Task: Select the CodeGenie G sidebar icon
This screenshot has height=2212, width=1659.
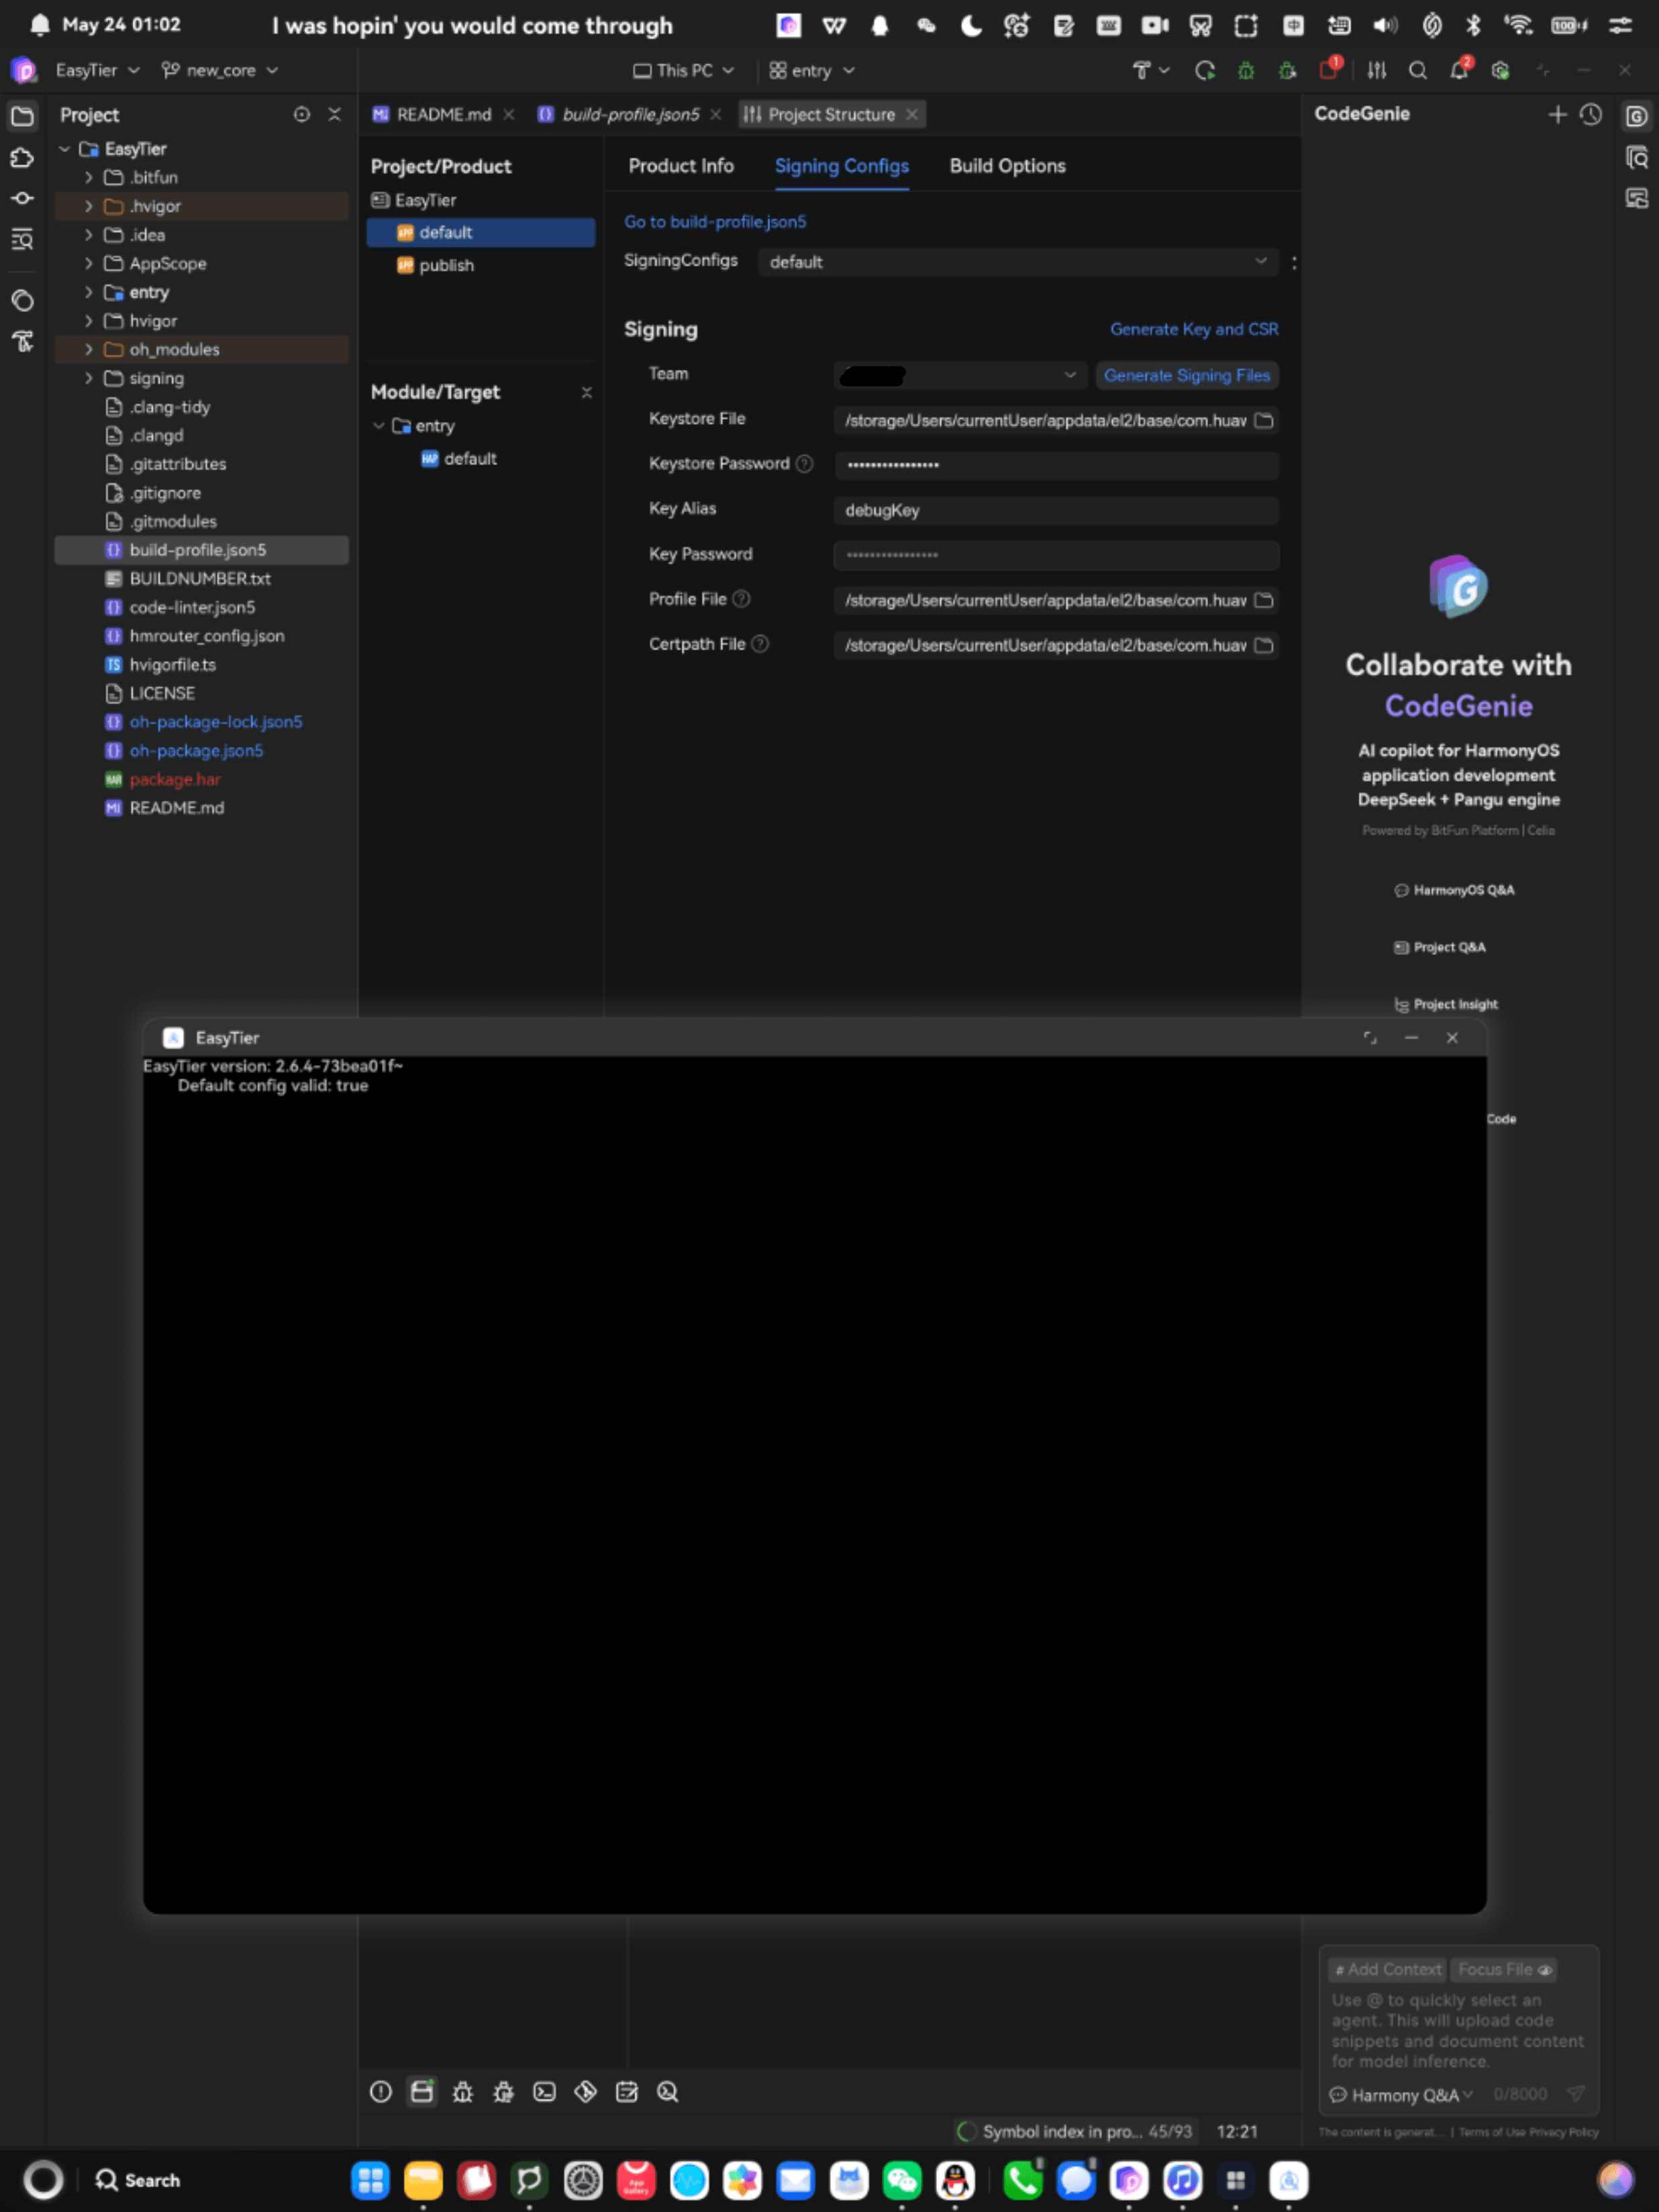Action: 1636,116
